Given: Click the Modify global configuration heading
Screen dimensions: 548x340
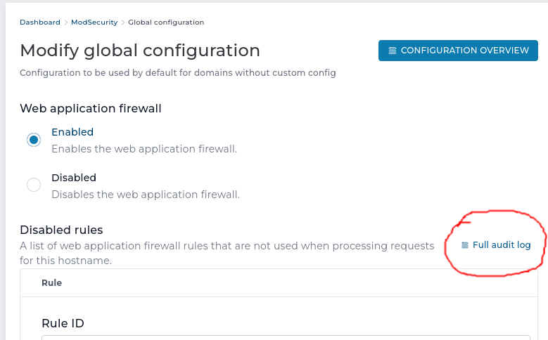Looking at the screenshot, I should (x=140, y=51).
